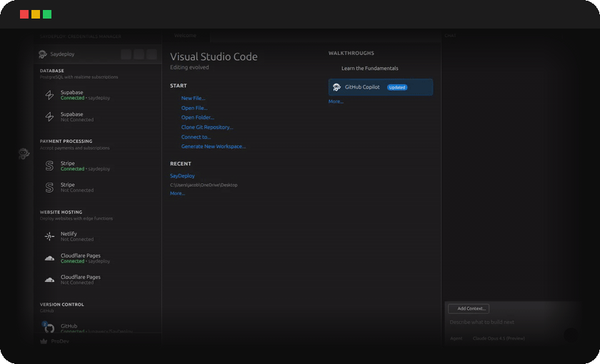
Task: Click the yellow window button in the title bar
Action: point(36,14)
